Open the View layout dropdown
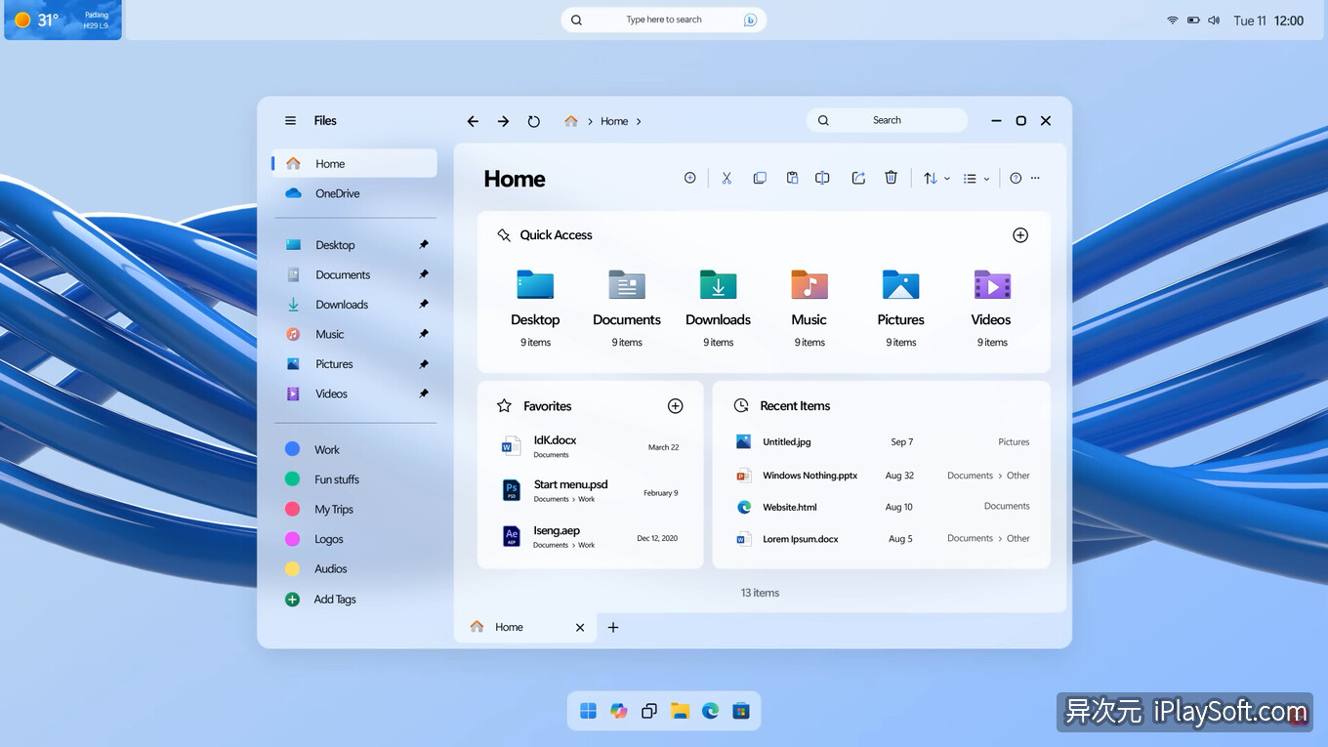 (x=974, y=178)
